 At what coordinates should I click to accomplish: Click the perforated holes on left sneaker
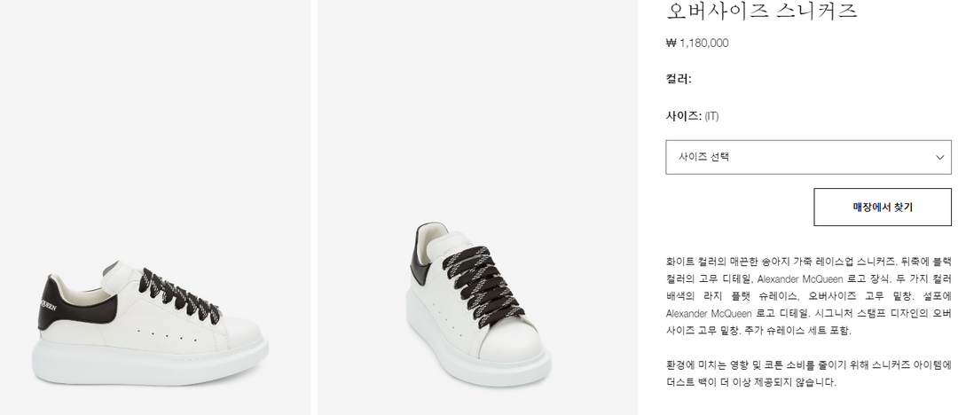tap(169, 335)
